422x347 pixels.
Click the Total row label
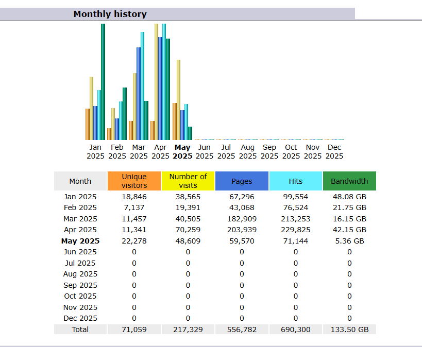click(x=80, y=329)
